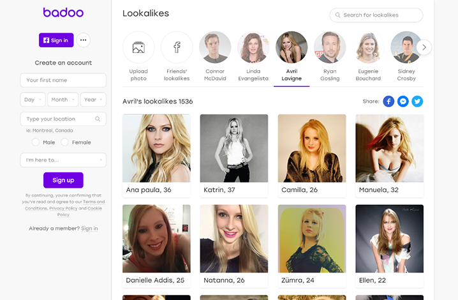
Task: Focus the Search for lookalikes box
Action: 376,15
